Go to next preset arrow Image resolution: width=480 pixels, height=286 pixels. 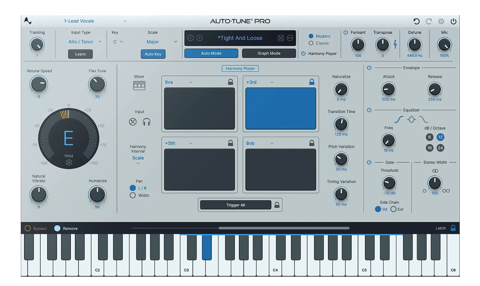[199, 38]
